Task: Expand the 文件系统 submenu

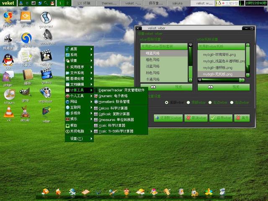Action: (x=79, y=73)
